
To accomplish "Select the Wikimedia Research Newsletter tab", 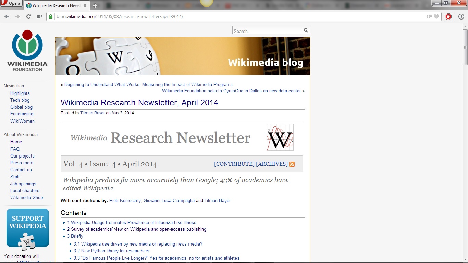I will 57,5.
